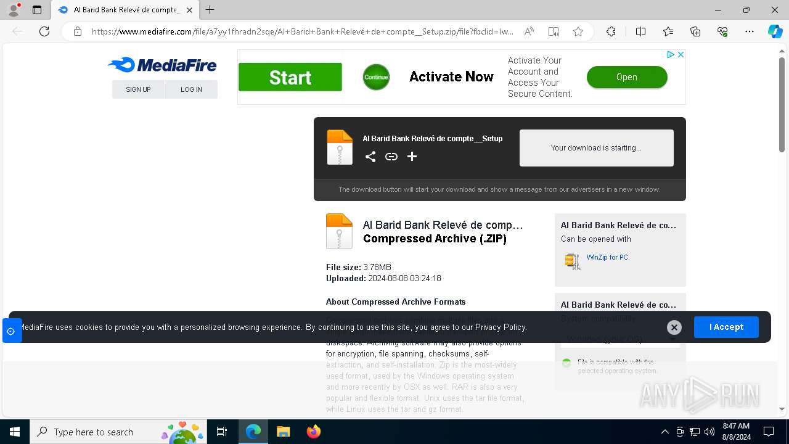Select the Al Barid Bank Relevé tab

125,10
